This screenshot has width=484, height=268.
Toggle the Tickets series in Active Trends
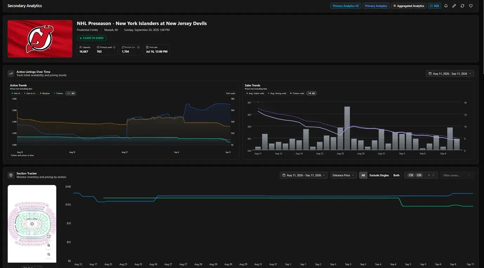59,93
